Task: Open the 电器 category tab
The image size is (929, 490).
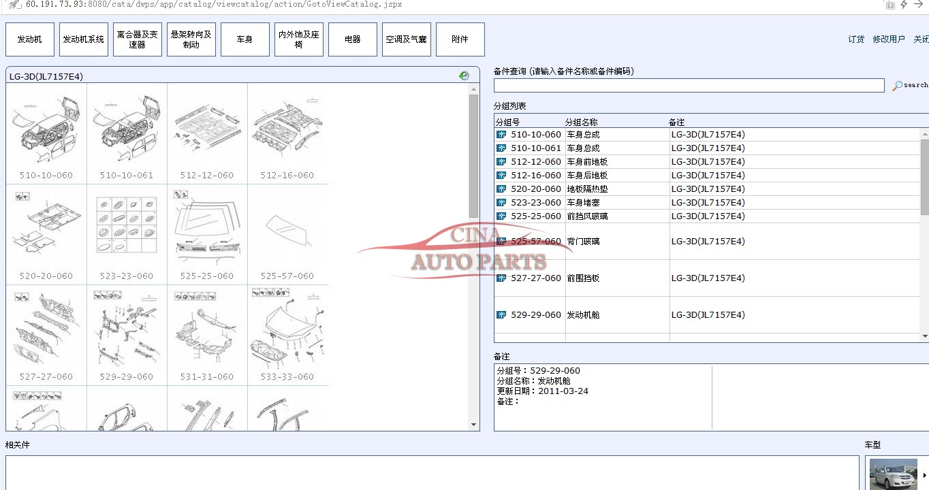Action: tap(352, 39)
